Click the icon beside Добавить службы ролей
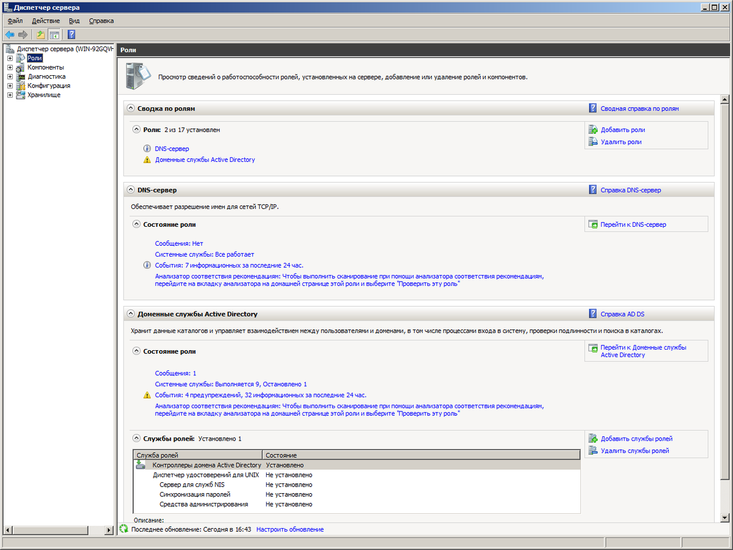The width and height of the screenshot is (733, 550). 593,439
